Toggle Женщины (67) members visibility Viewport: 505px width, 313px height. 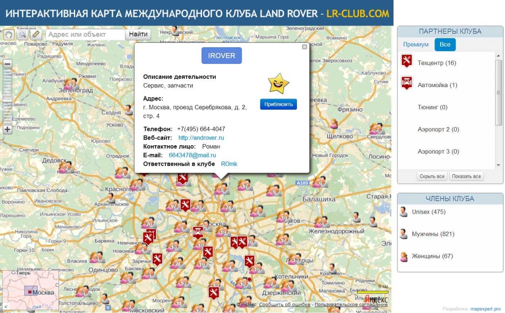pos(432,256)
